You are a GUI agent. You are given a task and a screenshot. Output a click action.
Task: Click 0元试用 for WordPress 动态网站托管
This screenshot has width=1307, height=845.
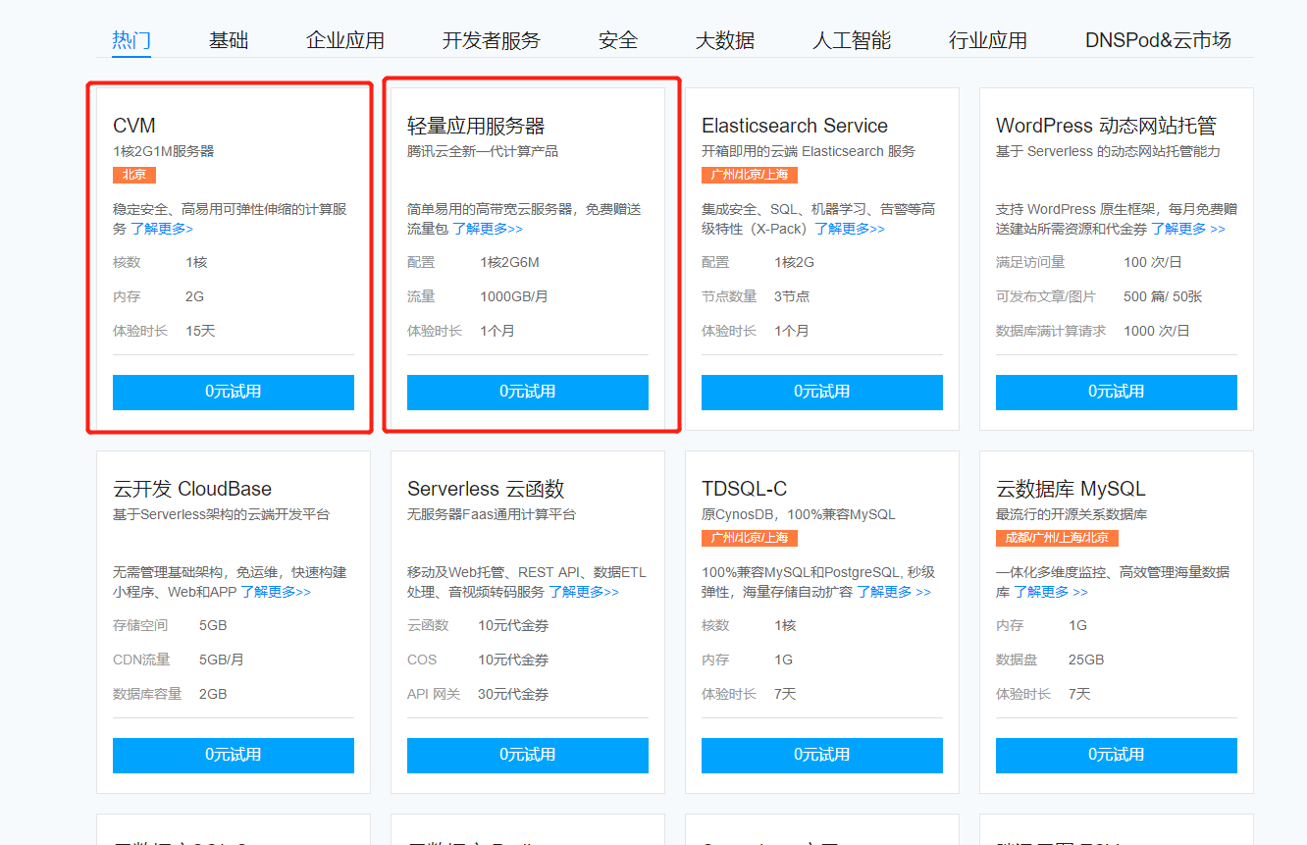tap(1117, 392)
